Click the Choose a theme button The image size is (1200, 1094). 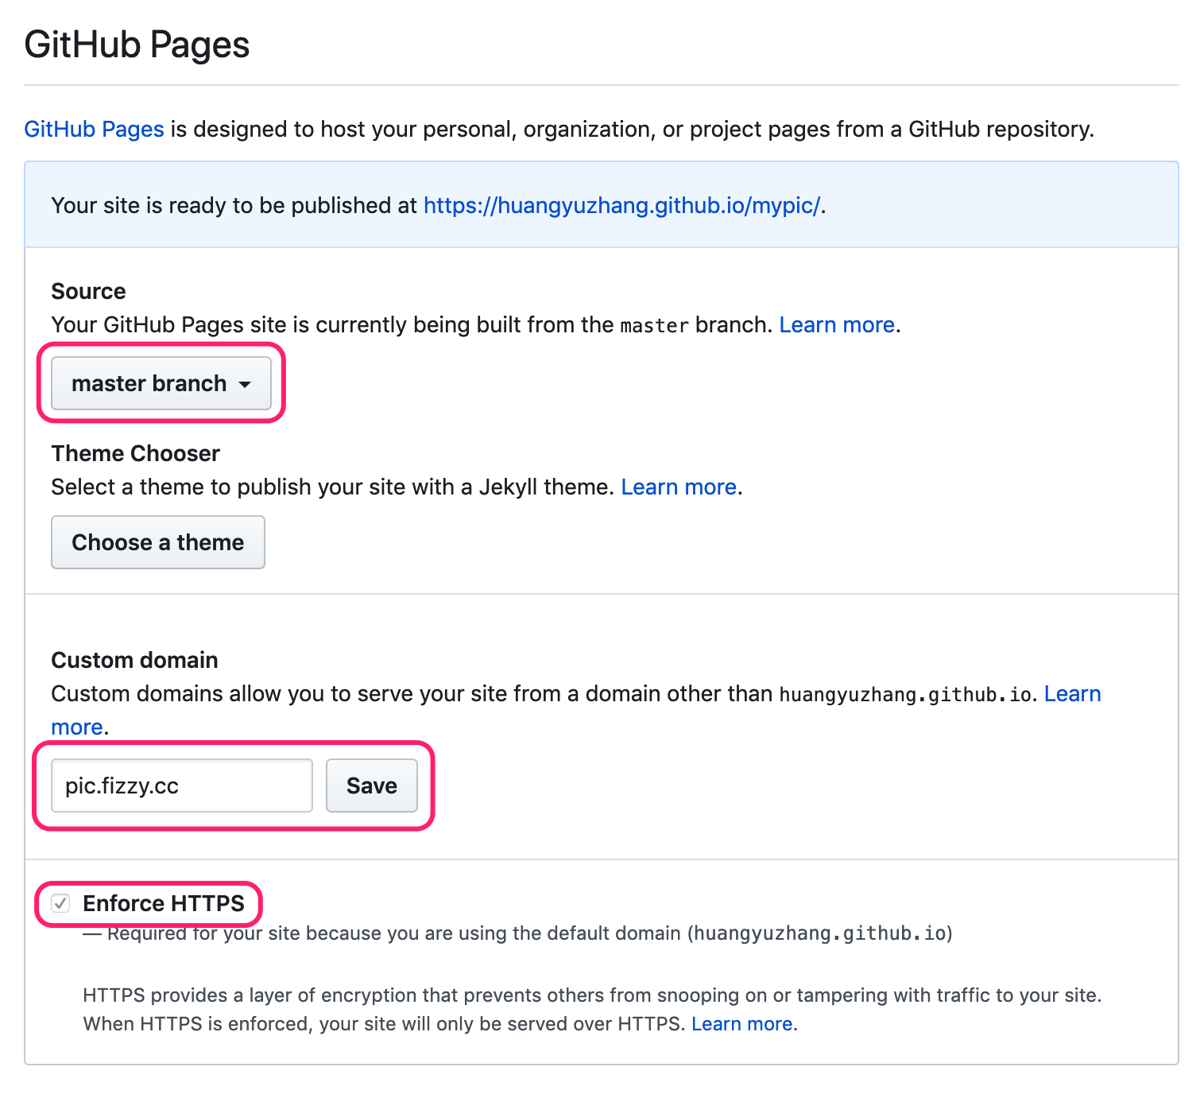pyautogui.click(x=158, y=542)
